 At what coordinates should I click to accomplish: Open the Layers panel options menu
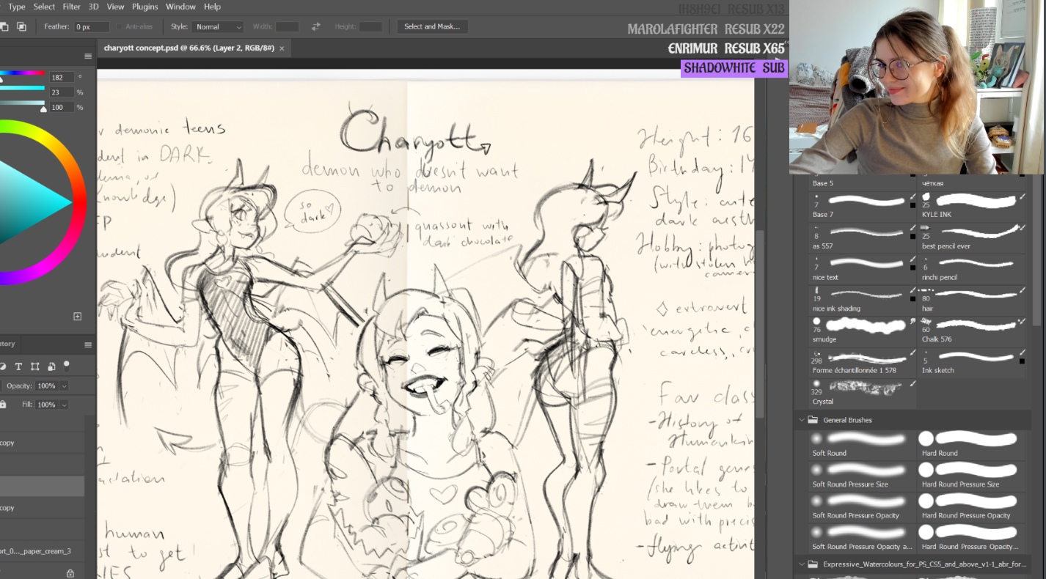88,344
